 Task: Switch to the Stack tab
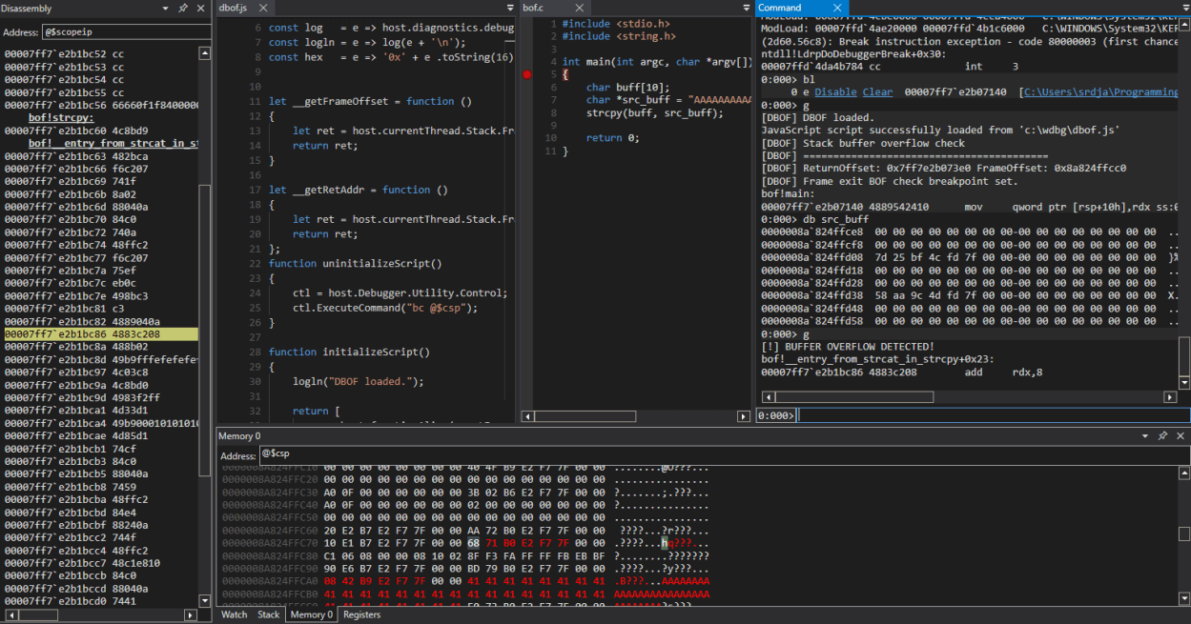[x=268, y=614]
